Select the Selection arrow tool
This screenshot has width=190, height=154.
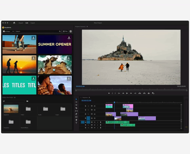pyautogui.click(x=76, y=99)
